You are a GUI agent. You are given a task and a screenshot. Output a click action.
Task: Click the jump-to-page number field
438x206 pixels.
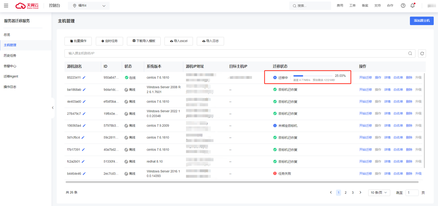412,193
